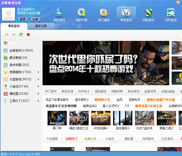Expand the 工具补丁 arrow
The height and width of the screenshot is (156, 182).
pos(38,101)
